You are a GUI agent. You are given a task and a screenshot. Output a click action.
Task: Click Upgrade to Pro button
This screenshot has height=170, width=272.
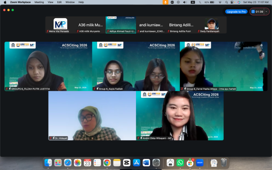pyautogui.click(x=236, y=12)
